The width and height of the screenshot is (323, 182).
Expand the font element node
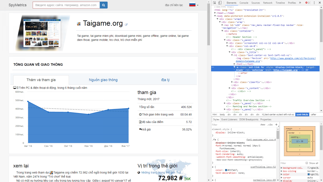coord(234,64)
